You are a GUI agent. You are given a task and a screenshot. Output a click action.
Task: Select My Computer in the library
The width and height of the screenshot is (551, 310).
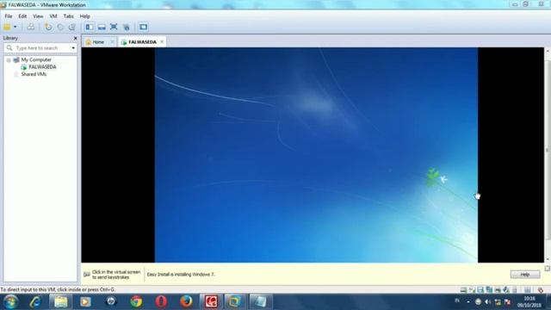click(x=36, y=59)
